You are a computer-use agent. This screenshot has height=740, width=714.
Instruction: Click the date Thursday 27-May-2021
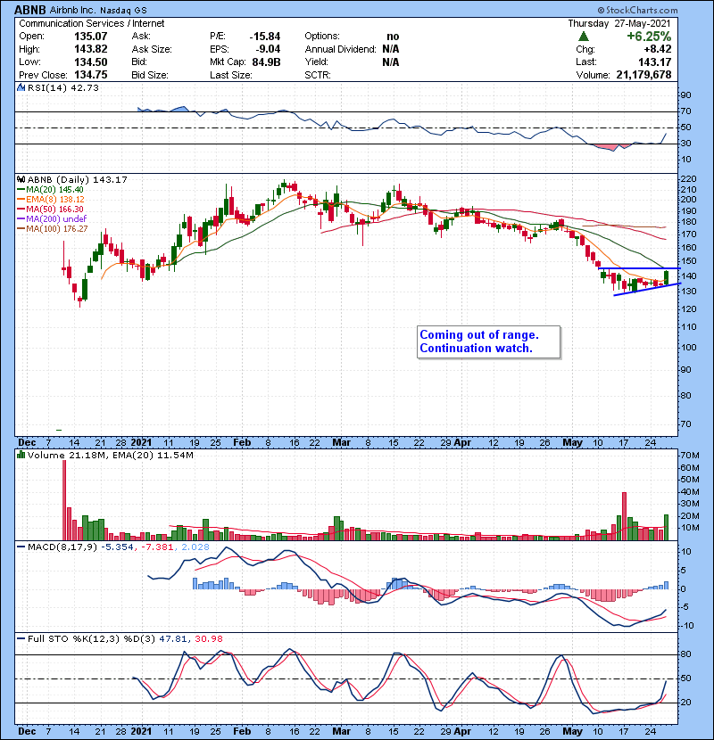[x=619, y=23]
